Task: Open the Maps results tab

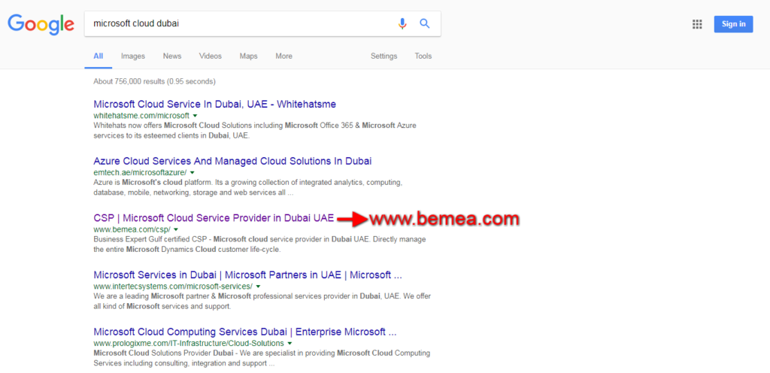Action: coord(248,56)
